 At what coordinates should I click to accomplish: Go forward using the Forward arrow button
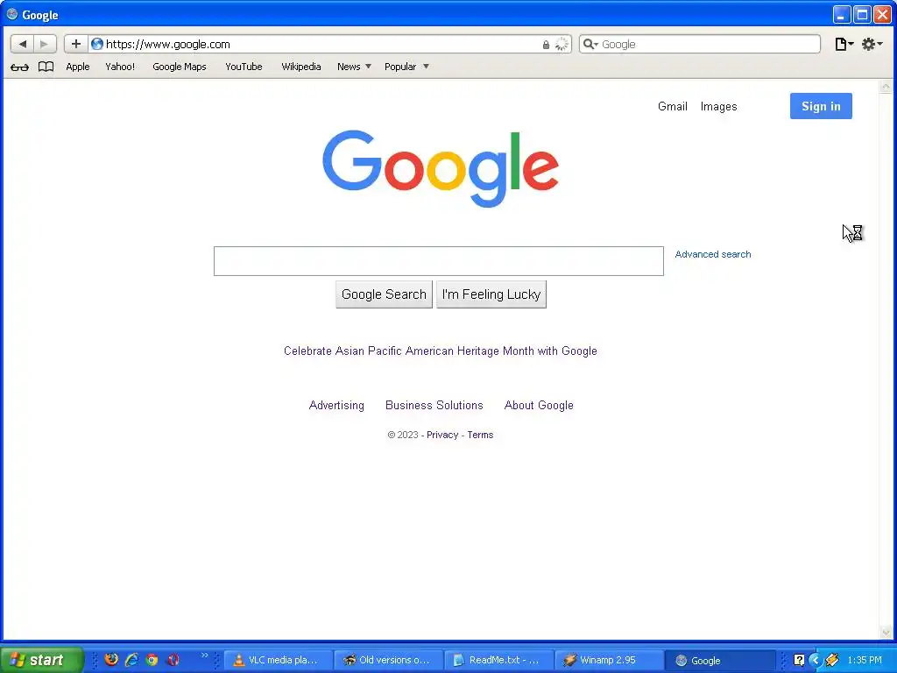[x=45, y=44]
